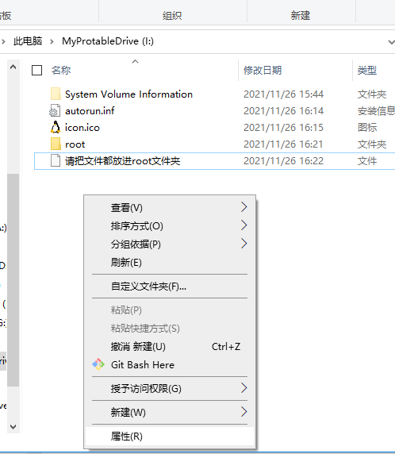Select the autorun.inf file icon
This screenshot has width=395, height=454.
point(55,110)
